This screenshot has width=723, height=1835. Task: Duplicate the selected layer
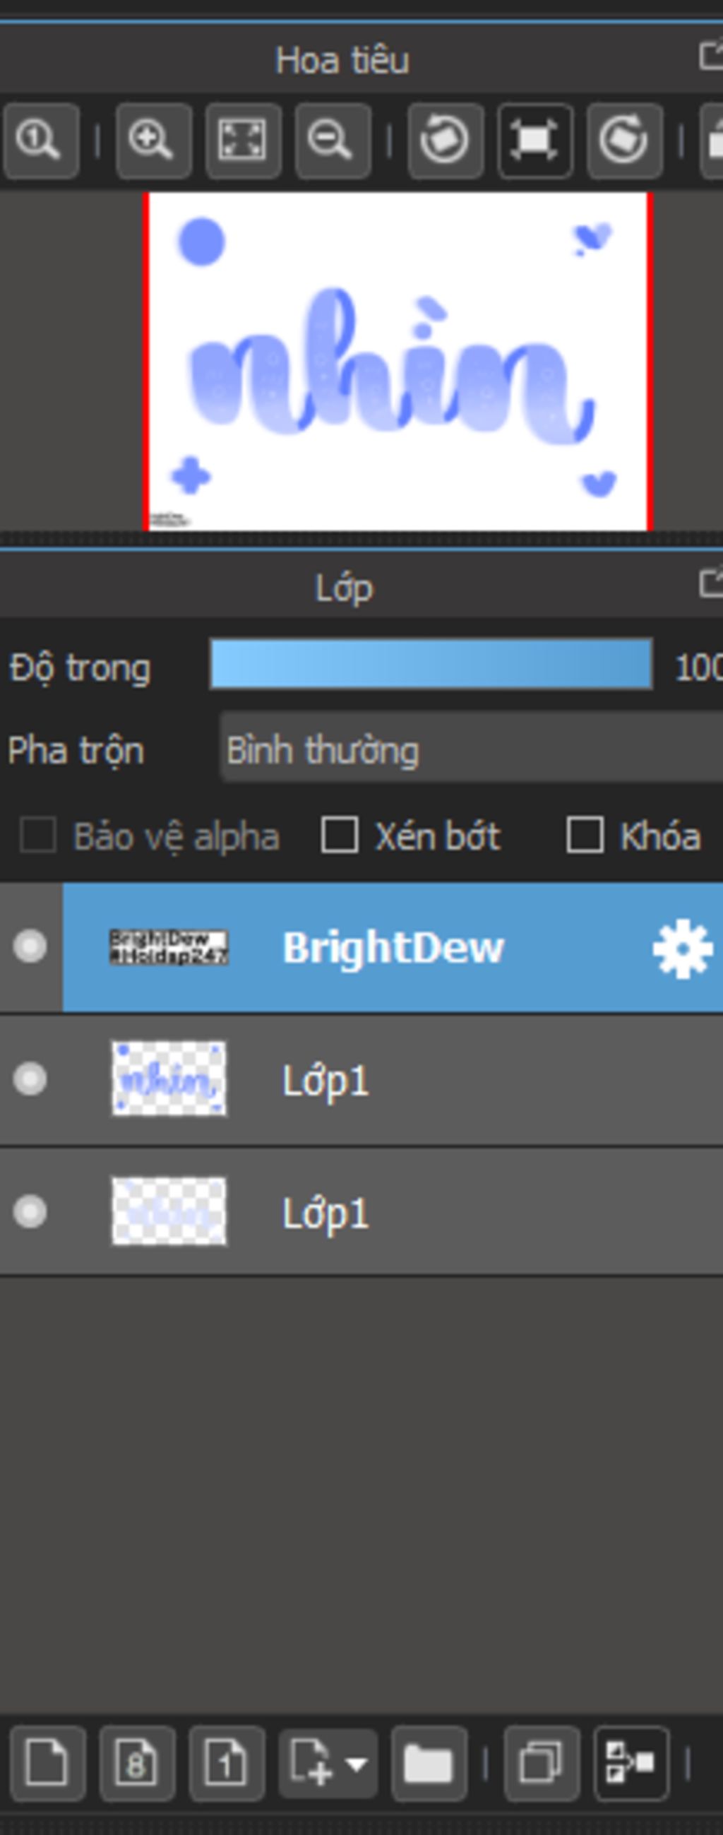click(x=542, y=1764)
